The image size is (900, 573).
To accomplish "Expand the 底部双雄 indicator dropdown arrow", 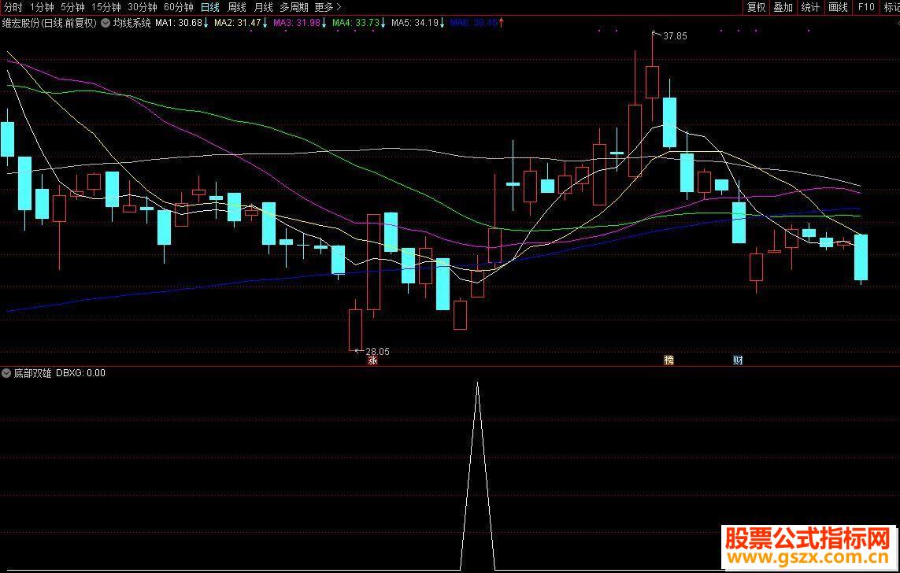I will coord(6,373).
